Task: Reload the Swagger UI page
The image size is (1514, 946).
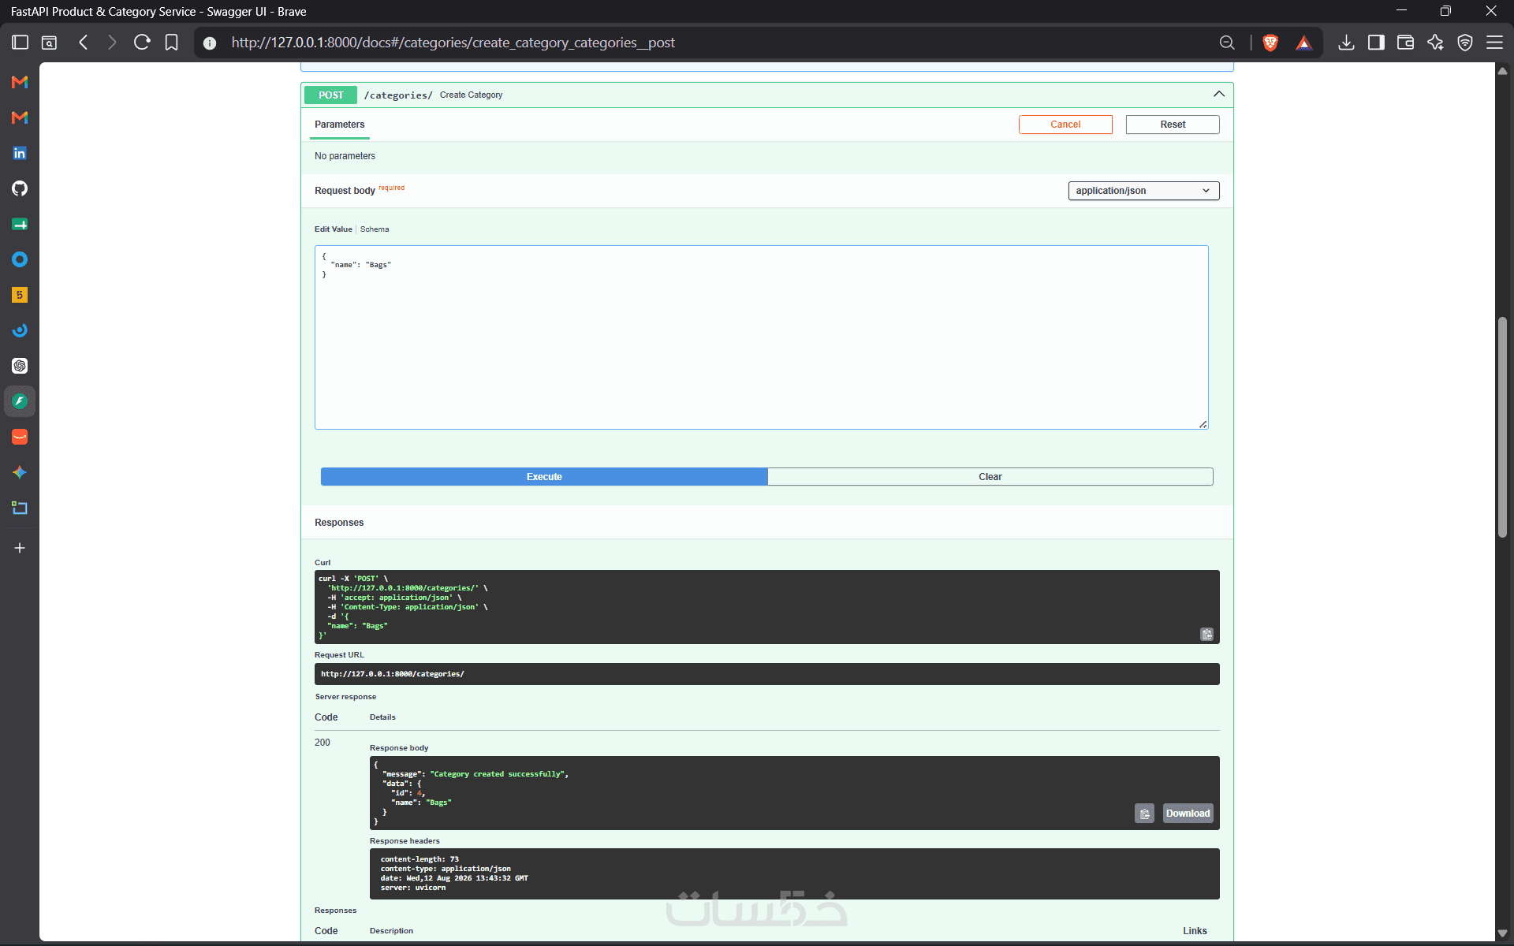Action: click(x=142, y=43)
